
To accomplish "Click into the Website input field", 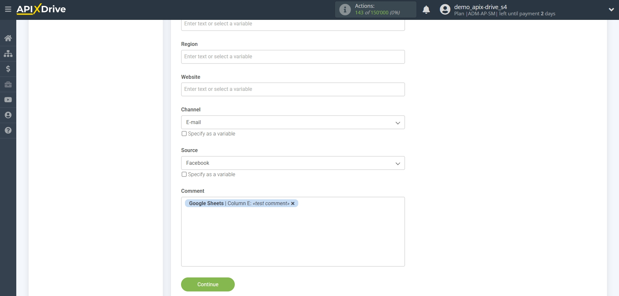I will [x=293, y=89].
